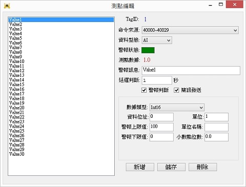
Task: Select Value5 in the tag list
Action: (x=61, y=38)
